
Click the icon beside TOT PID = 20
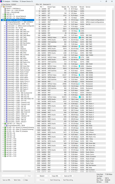pos(5,135)
